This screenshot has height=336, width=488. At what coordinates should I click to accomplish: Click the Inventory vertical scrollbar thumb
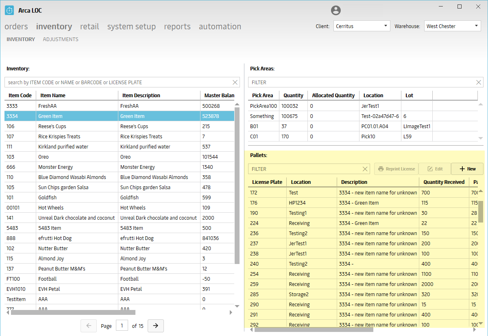coord(237,185)
